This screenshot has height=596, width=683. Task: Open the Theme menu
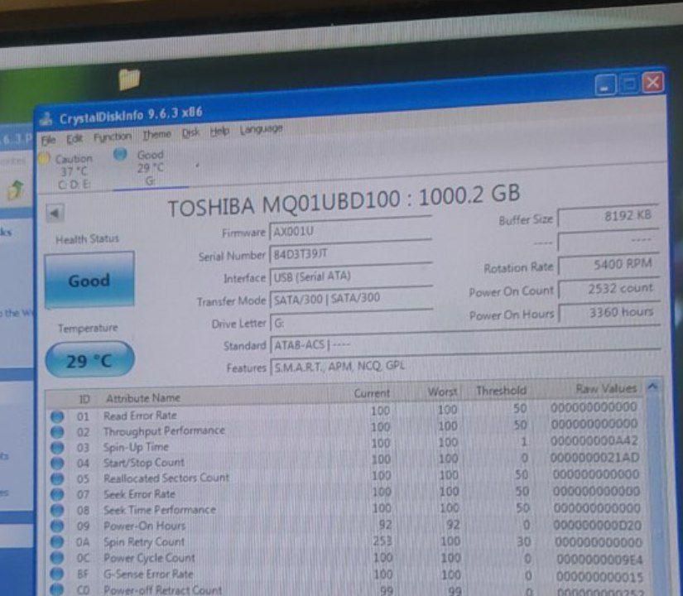pyautogui.click(x=156, y=135)
